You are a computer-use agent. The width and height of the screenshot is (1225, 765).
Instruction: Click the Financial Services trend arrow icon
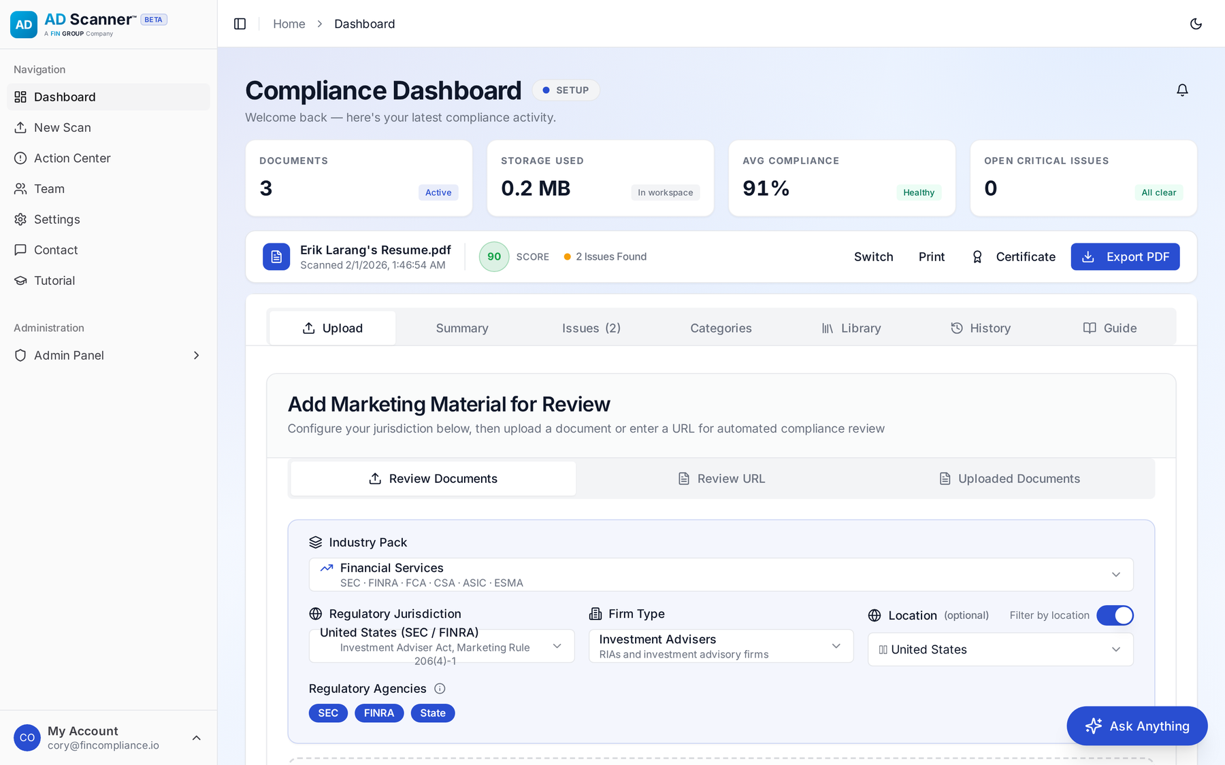(327, 567)
